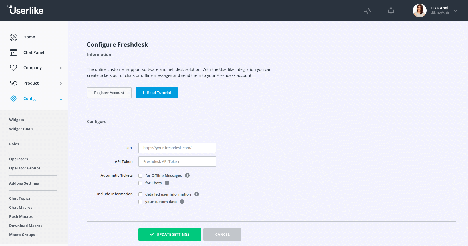Expand the Product submenu chevron
The image size is (468, 246).
(x=61, y=83)
